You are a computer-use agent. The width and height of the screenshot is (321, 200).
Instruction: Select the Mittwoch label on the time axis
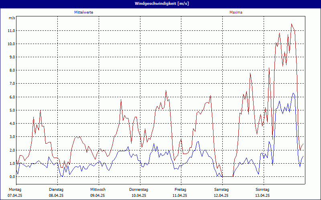pos(98,189)
